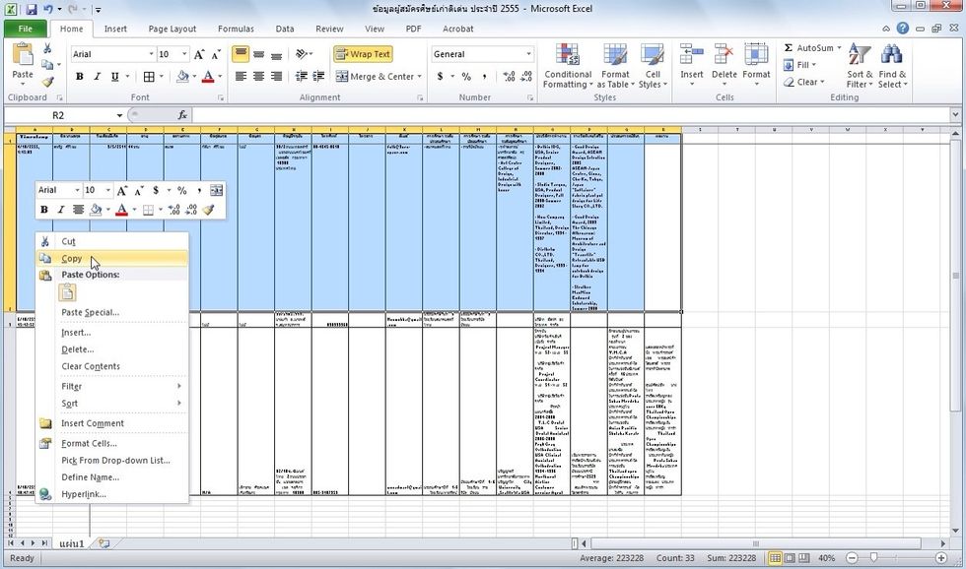Click the Sort & Filter icon
966x569 pixels.
click(860, 56)
